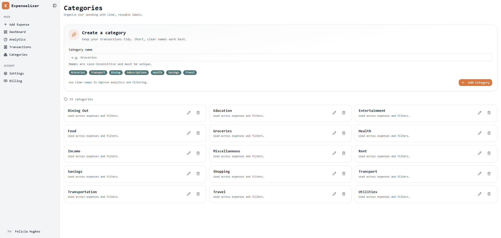501x238 pixels.
Task: Click the 'Utilities' card title
Action: [x=368, y=192]
